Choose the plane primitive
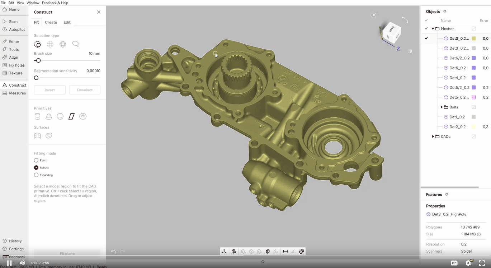Image resolution: width=491 pixels, height=268 pixels. pos(71,116)
